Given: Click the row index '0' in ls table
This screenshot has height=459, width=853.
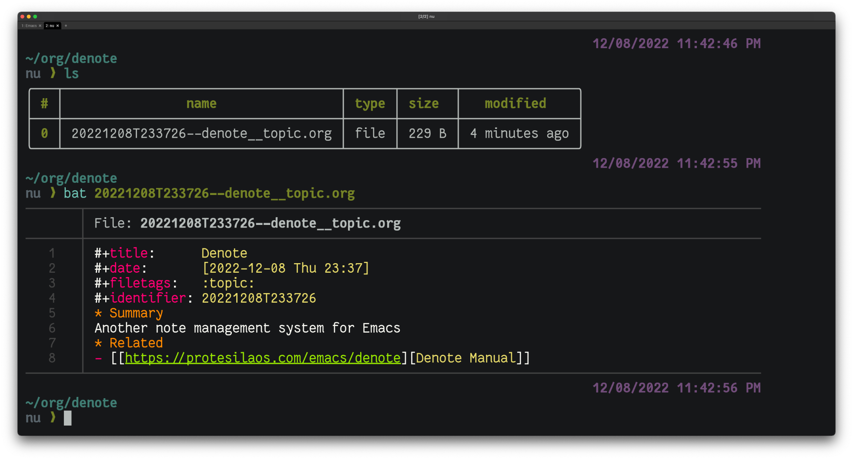Looking at the screenshot, I should click(x=44, y=133).
